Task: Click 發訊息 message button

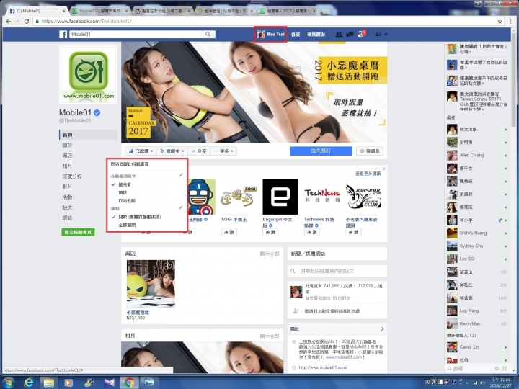Action: pyautogui.click(x=370, y=151)
